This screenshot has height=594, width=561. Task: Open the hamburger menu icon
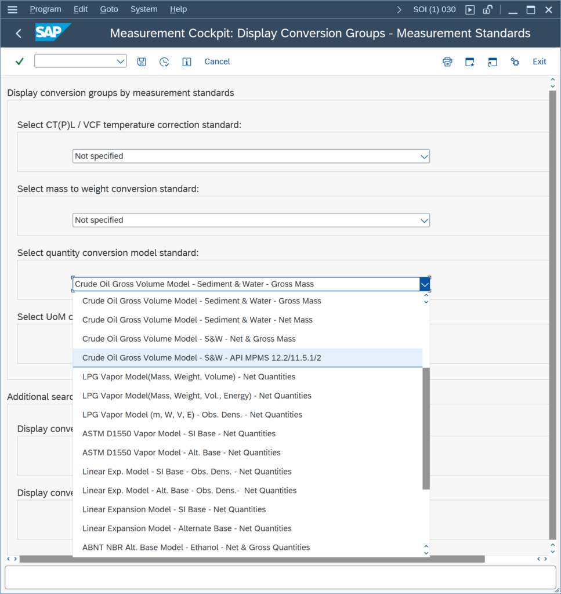[13, 9]
